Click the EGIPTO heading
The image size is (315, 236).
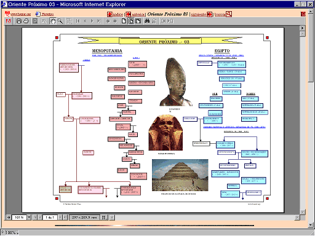222,50
